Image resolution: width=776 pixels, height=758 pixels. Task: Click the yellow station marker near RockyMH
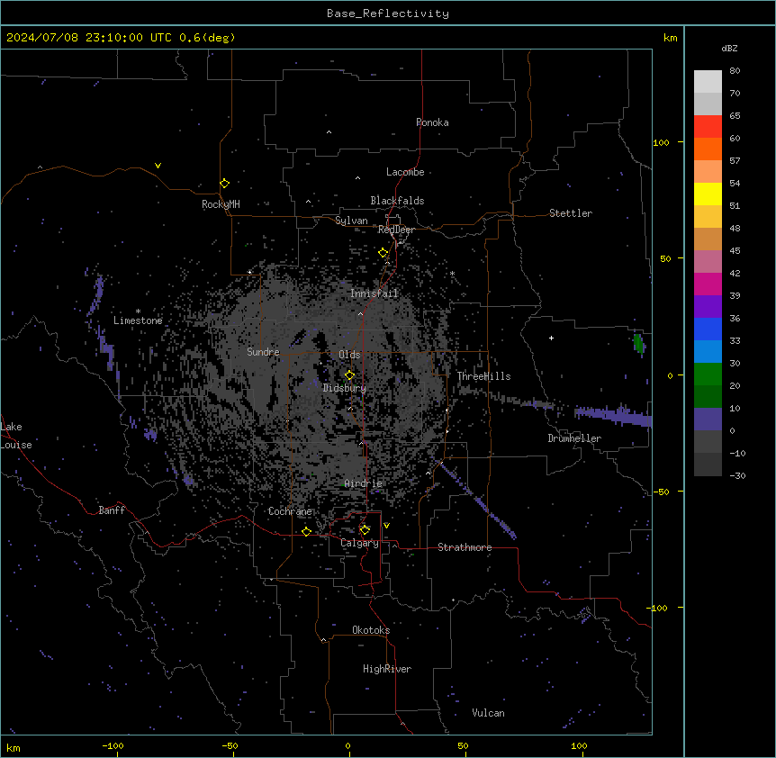[224, 184]
